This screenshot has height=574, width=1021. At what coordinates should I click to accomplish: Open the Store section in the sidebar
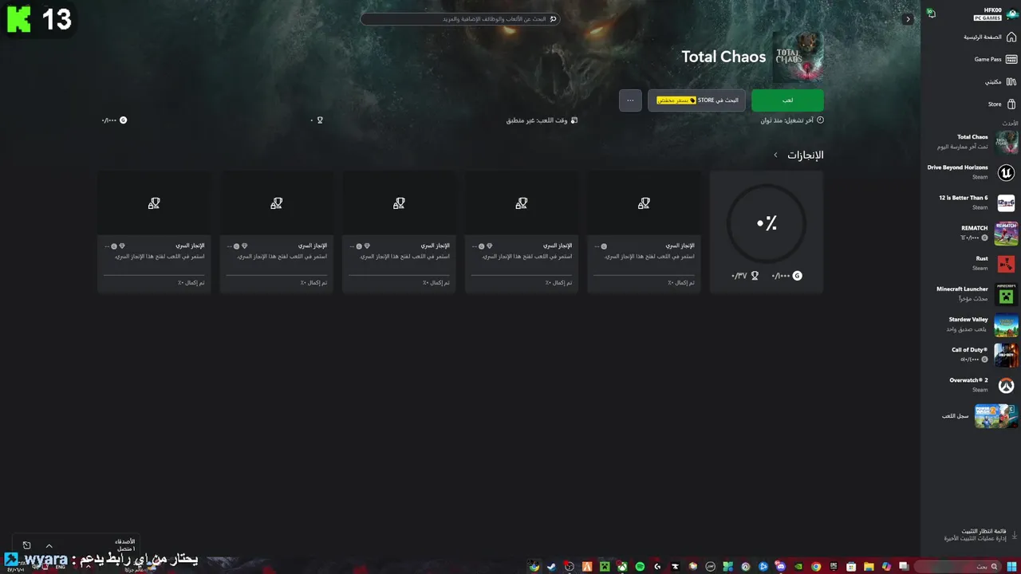(x=1001, y=104)
